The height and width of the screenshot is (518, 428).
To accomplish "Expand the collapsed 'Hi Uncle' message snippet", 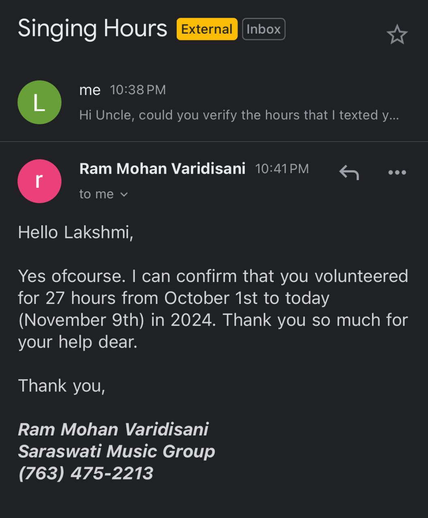I will 239,115.
